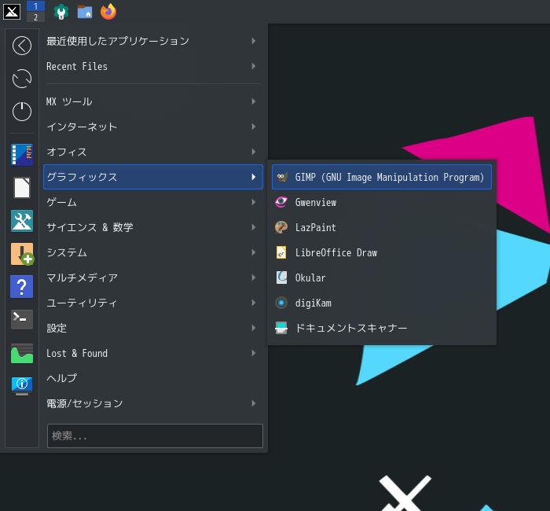Open the ユーティリティ menu category
The width and height of the screenshot is (550, 511).
[x=153, y=303]
